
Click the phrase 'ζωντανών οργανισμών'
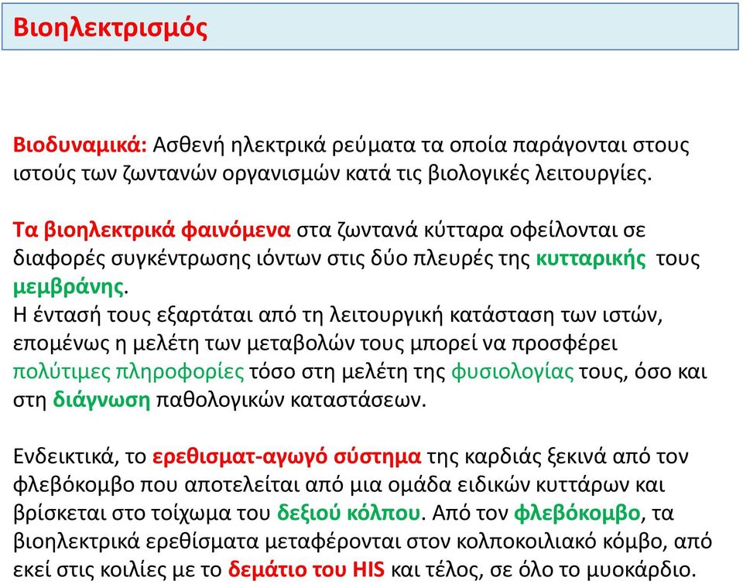[x=231, y=173]
